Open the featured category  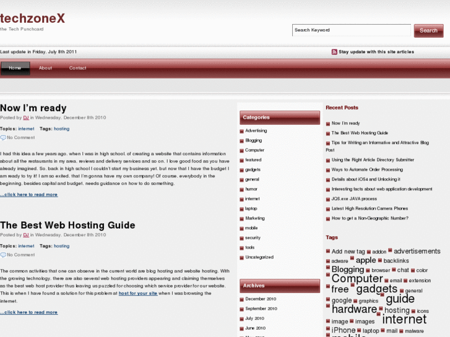[x=253, y=160]
